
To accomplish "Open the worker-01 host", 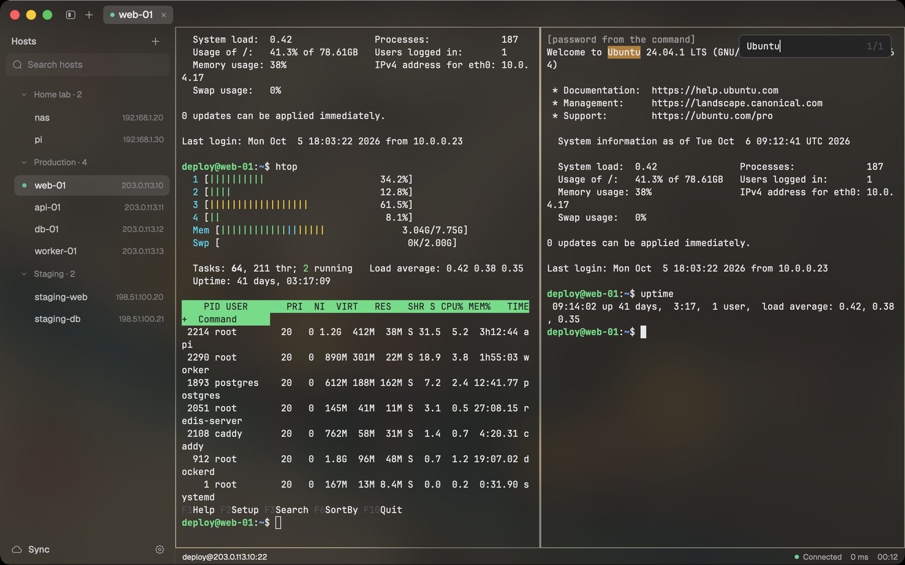I will [92, 251].
